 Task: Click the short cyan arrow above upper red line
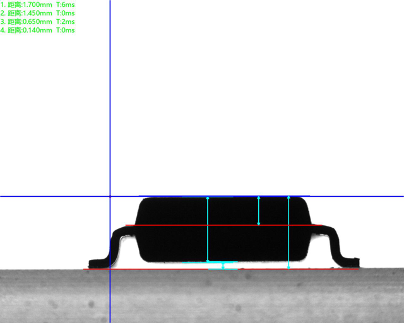pyautogui.click(x=258, y=211)
